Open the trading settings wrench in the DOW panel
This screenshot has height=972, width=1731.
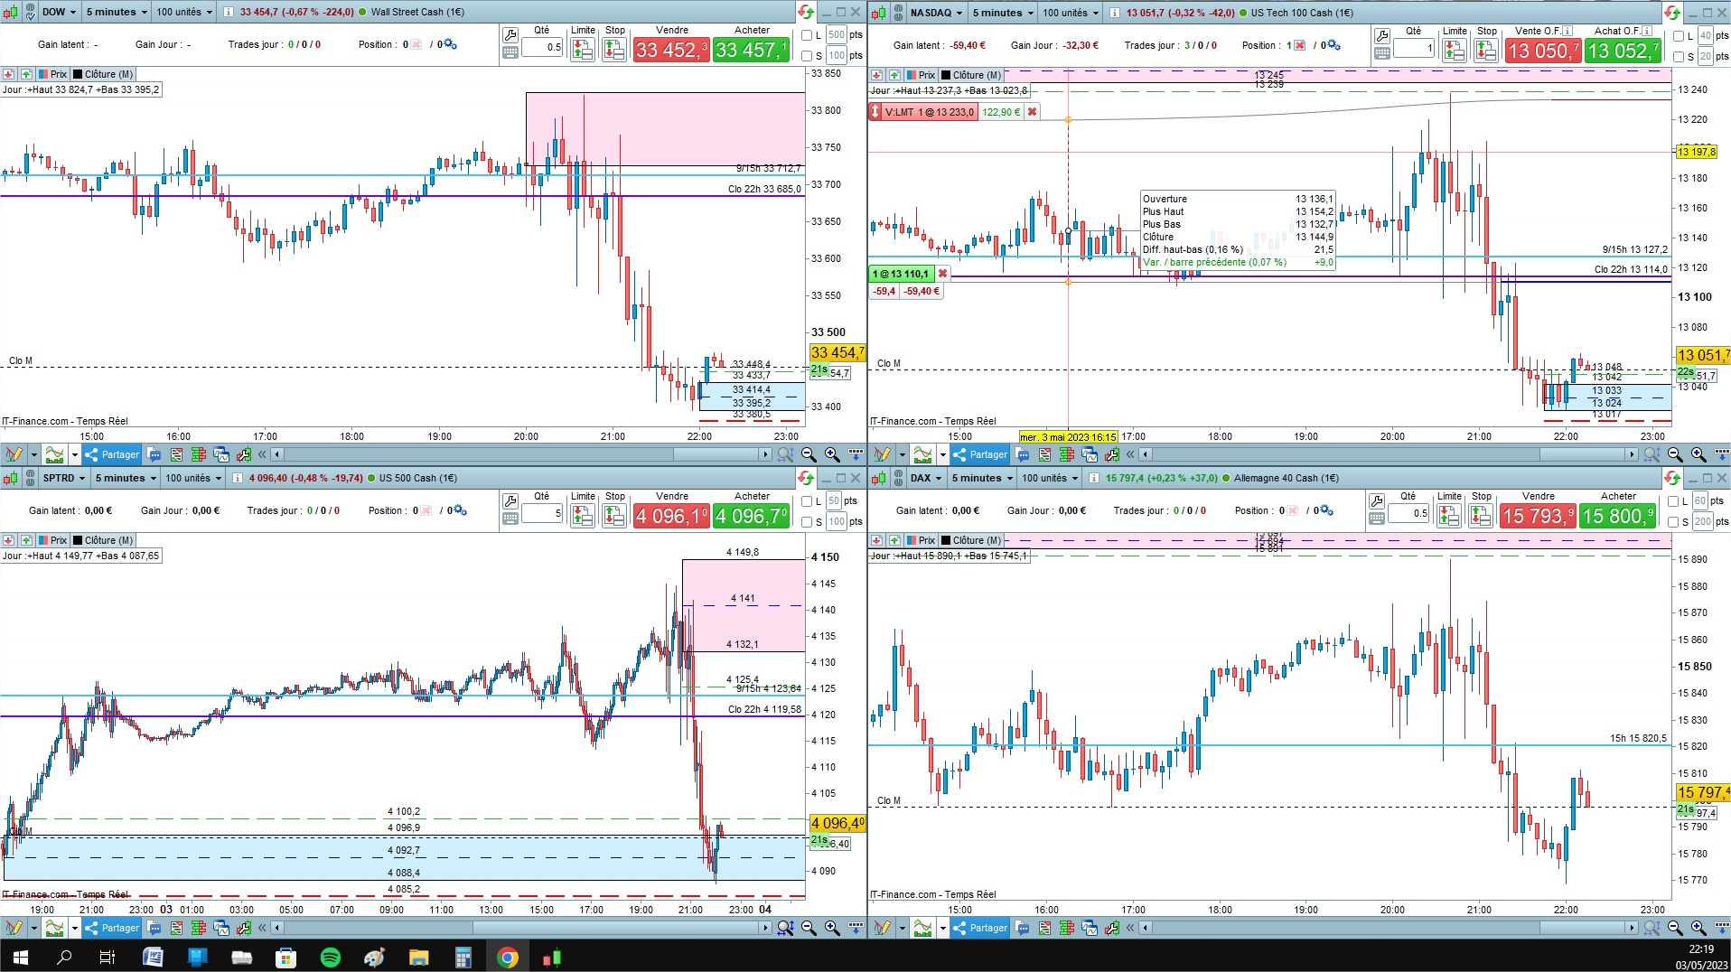click(510, 35)
